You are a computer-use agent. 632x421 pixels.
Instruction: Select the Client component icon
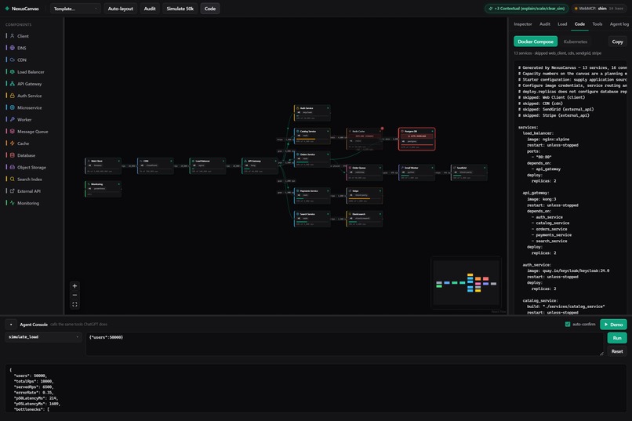click(12, 36)
